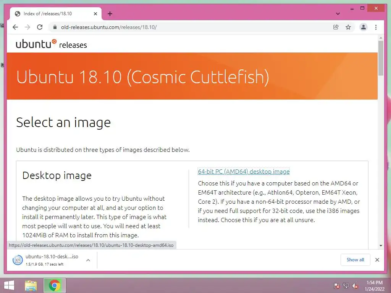The image size is (391, 293).
Task: Click the Chrome taskbar icon
Action: 55,285
